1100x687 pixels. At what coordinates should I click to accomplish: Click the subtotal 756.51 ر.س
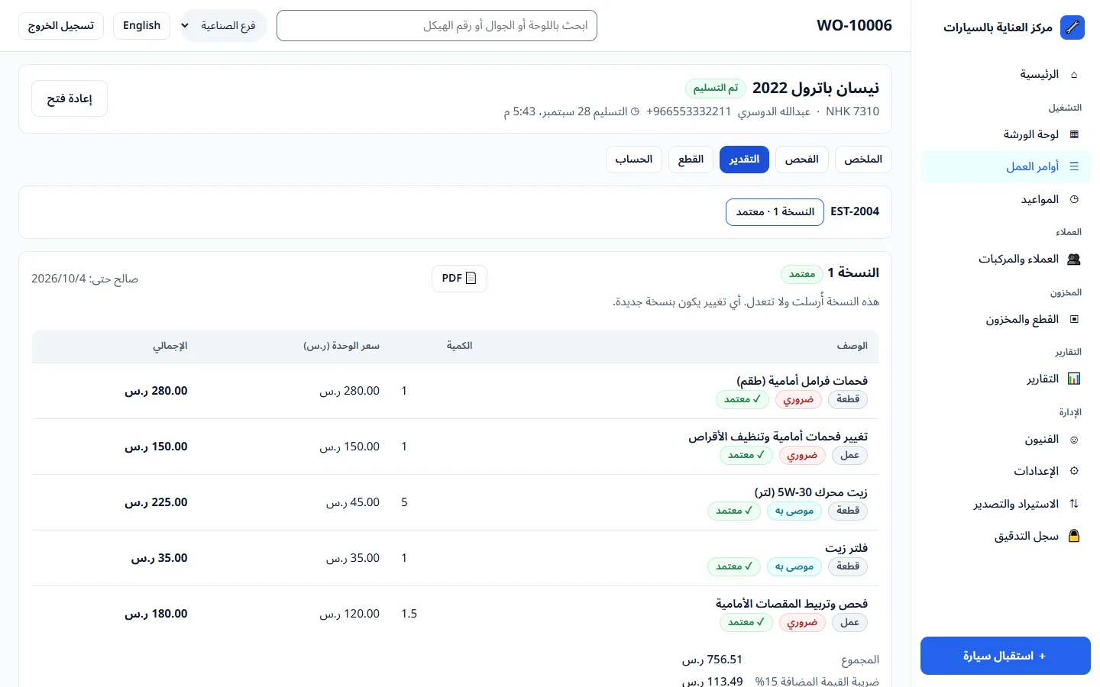coord(712,660)
